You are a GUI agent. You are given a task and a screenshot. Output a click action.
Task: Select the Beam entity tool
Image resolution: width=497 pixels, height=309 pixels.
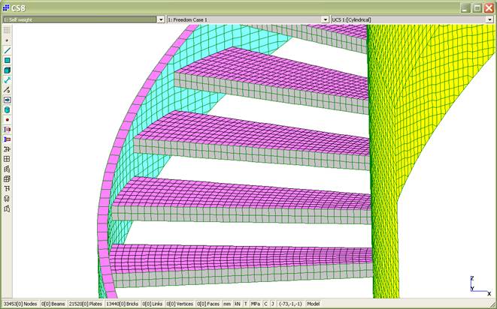pos(7,49)
